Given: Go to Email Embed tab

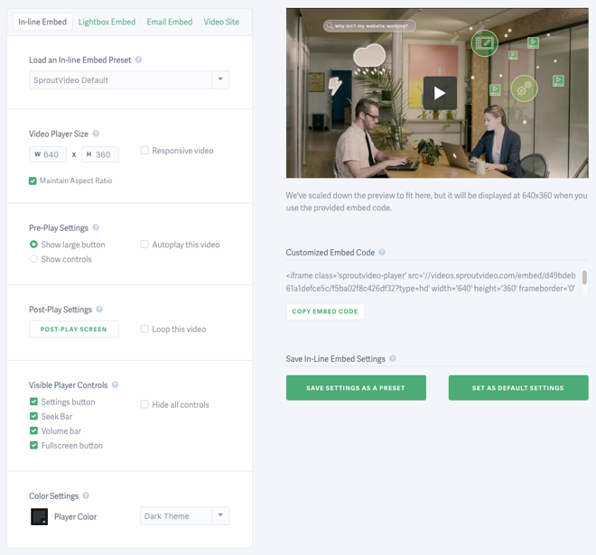Looking at the screenshot, I should click(170, 22).
